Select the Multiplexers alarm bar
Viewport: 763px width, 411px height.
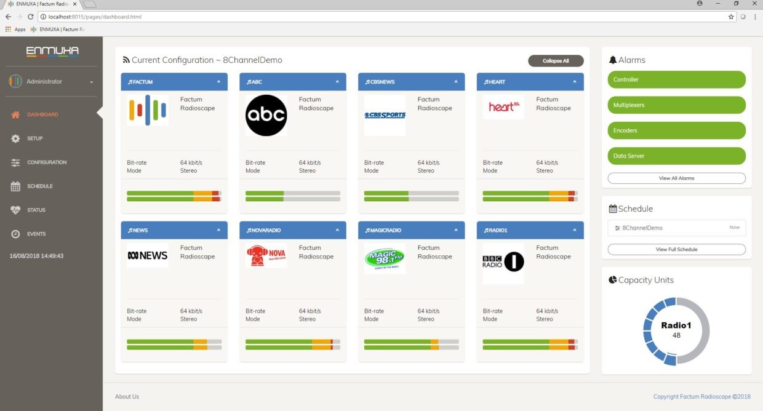tap(676, 105)
